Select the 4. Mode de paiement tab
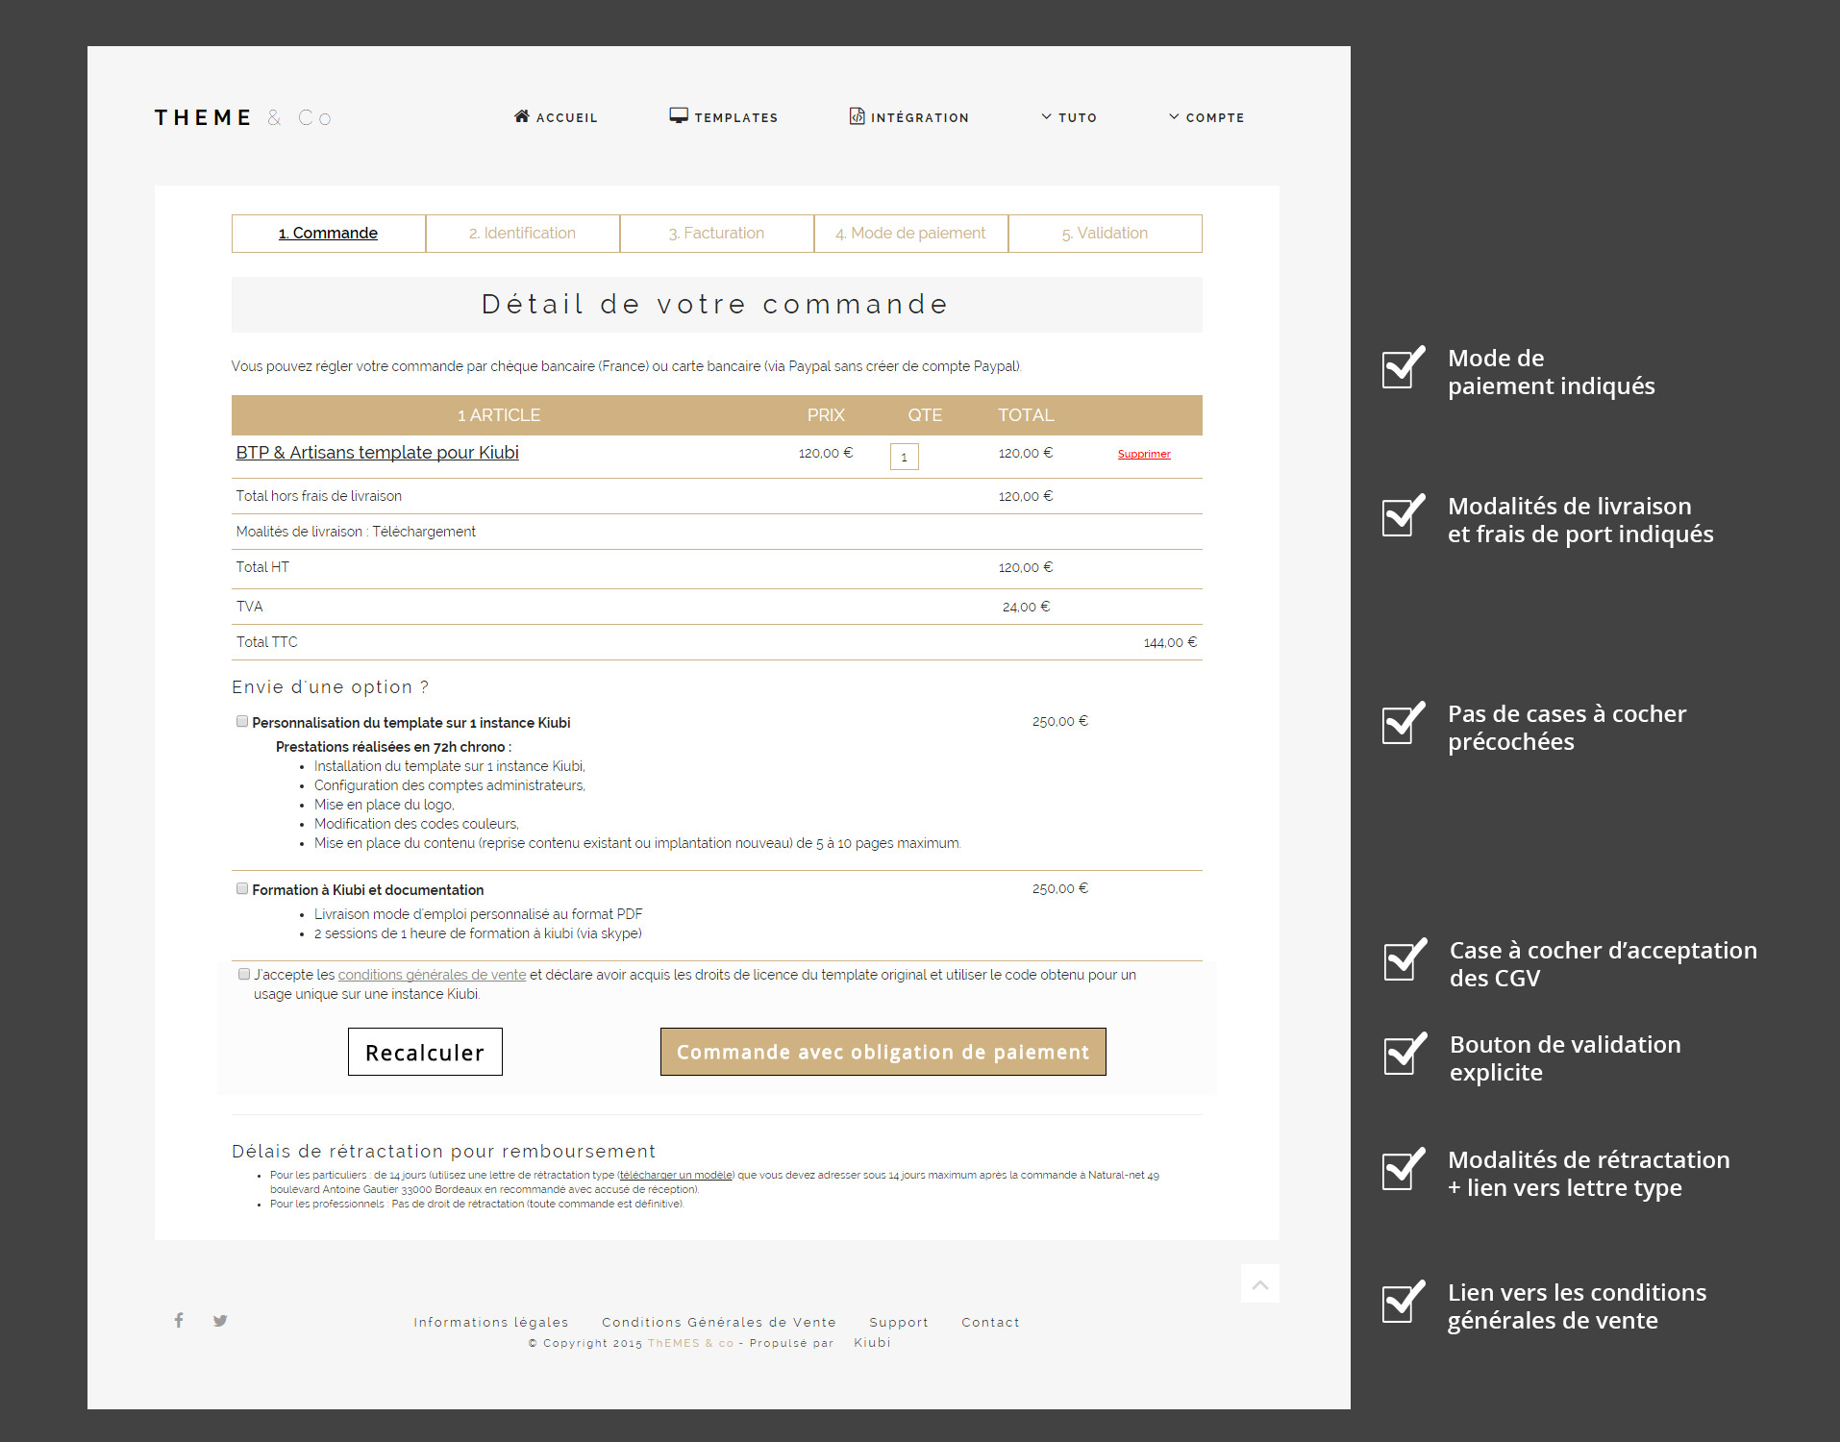The width and height of the screenshot is (1840, 1442). pyautogui.click(x=910, y=234)
